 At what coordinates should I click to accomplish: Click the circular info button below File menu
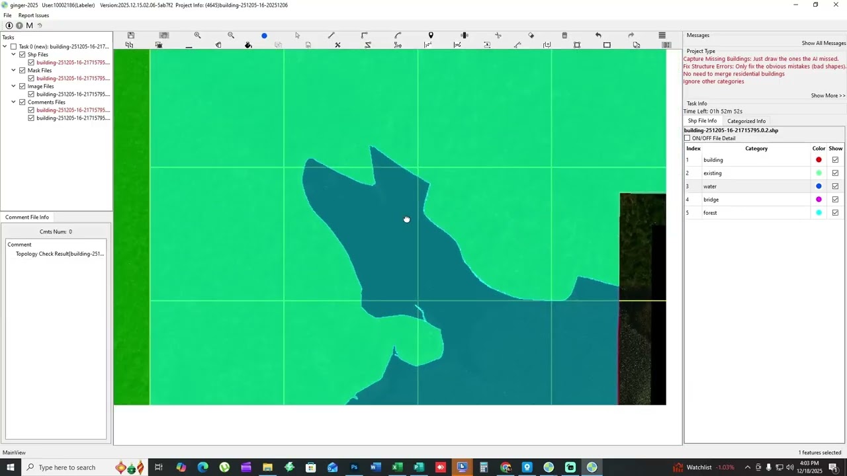coord(9,26)
